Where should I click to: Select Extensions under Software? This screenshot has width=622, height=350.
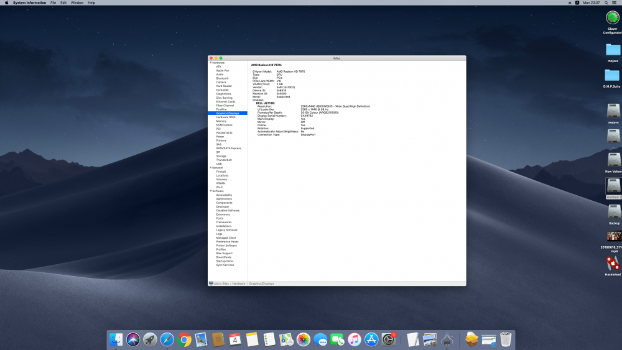tap(223, 214)
